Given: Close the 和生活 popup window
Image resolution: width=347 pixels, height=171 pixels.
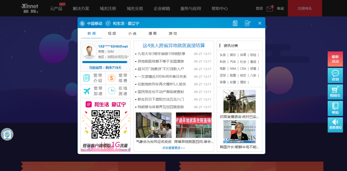Looking at the screenshot, I should 260,23.
